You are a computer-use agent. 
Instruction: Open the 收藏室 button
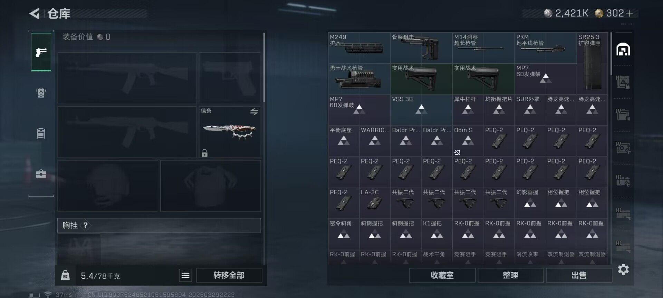442,275
